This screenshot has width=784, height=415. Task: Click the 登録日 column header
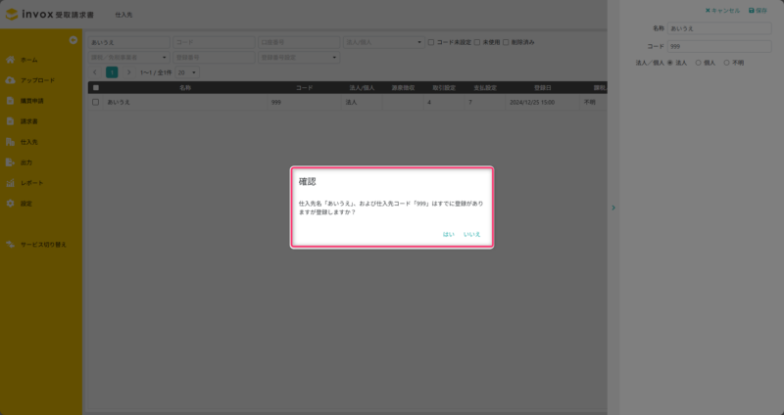coord(543,88)
